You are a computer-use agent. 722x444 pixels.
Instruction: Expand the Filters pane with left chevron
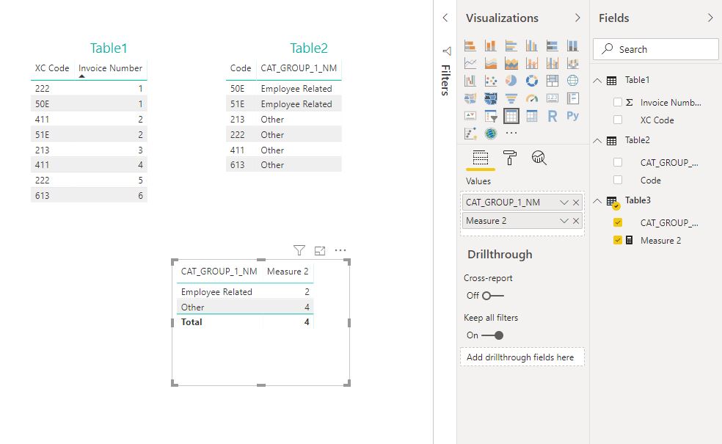(x=445, y=18)
